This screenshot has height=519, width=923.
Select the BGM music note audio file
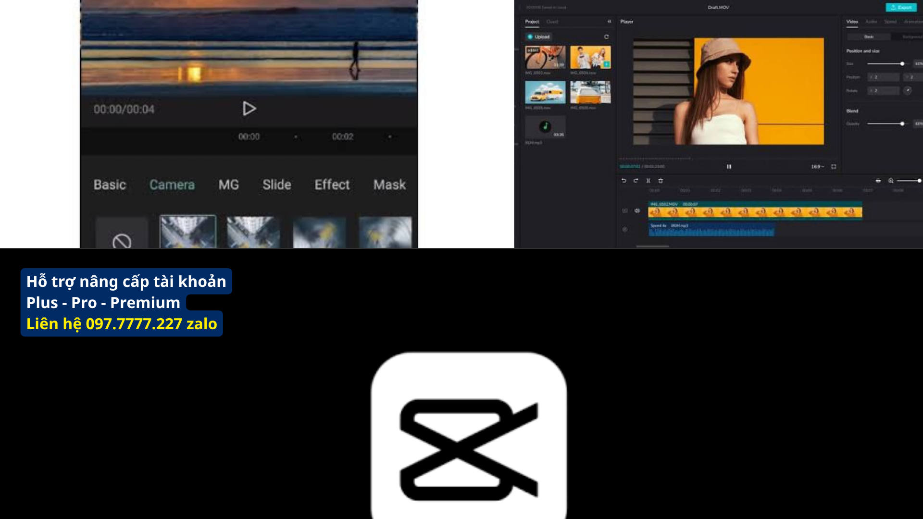pos(545,127)
